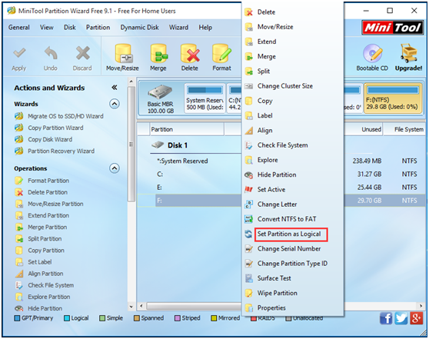429x339 pixels.
Task: Click the Discard X icon
Action: (82, 53)
